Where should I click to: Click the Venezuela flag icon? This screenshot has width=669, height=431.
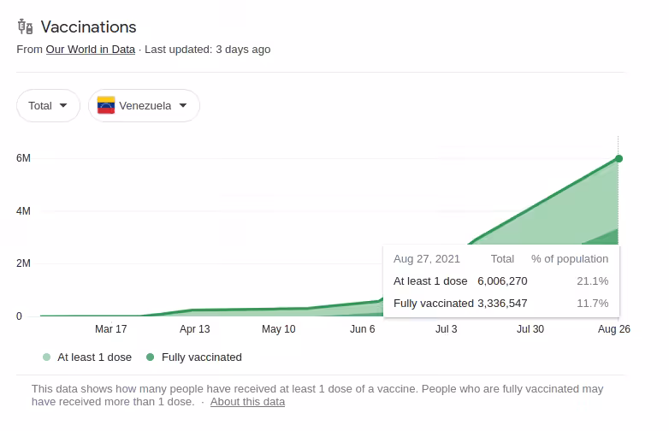pyautogui.click(x=106, y=106)
